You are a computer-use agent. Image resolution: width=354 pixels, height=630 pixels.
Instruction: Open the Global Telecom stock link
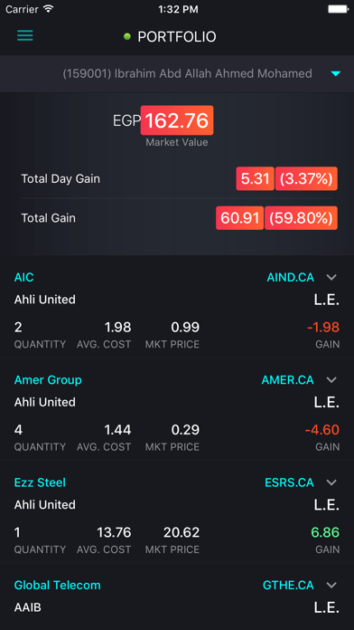(57, 585)
